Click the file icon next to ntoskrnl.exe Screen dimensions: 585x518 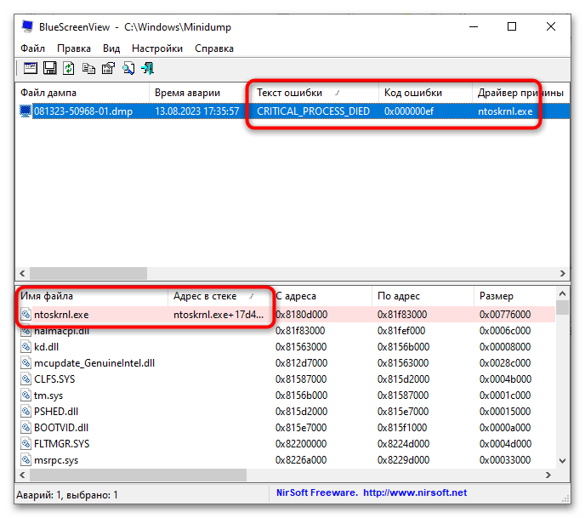pos(26,314)
